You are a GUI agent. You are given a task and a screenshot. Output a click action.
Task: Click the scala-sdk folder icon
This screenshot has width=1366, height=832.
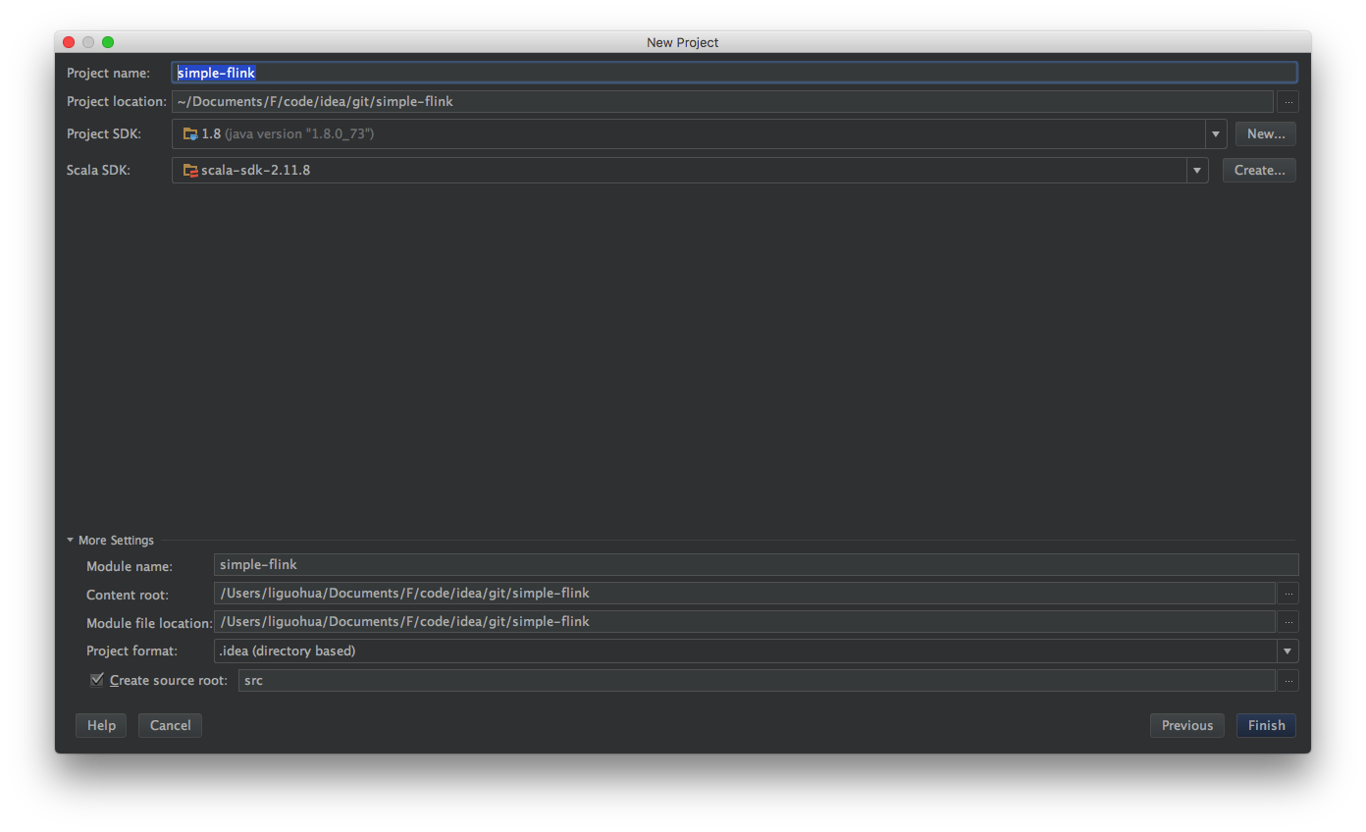(190, 170)
